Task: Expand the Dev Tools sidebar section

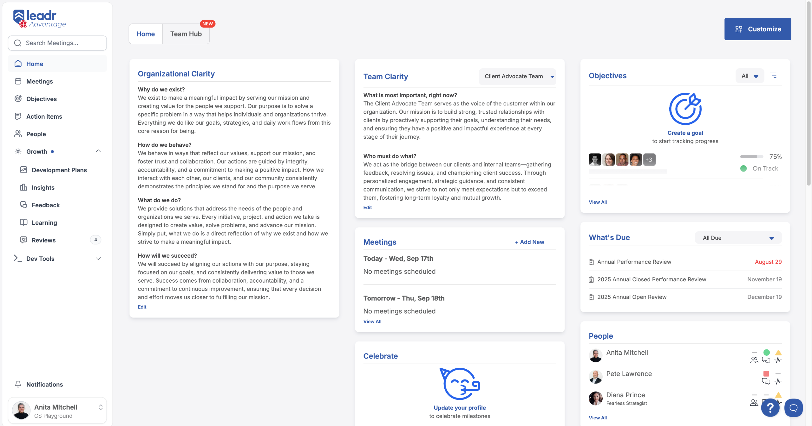Action: pyautogui.click(x=98, y=259)
